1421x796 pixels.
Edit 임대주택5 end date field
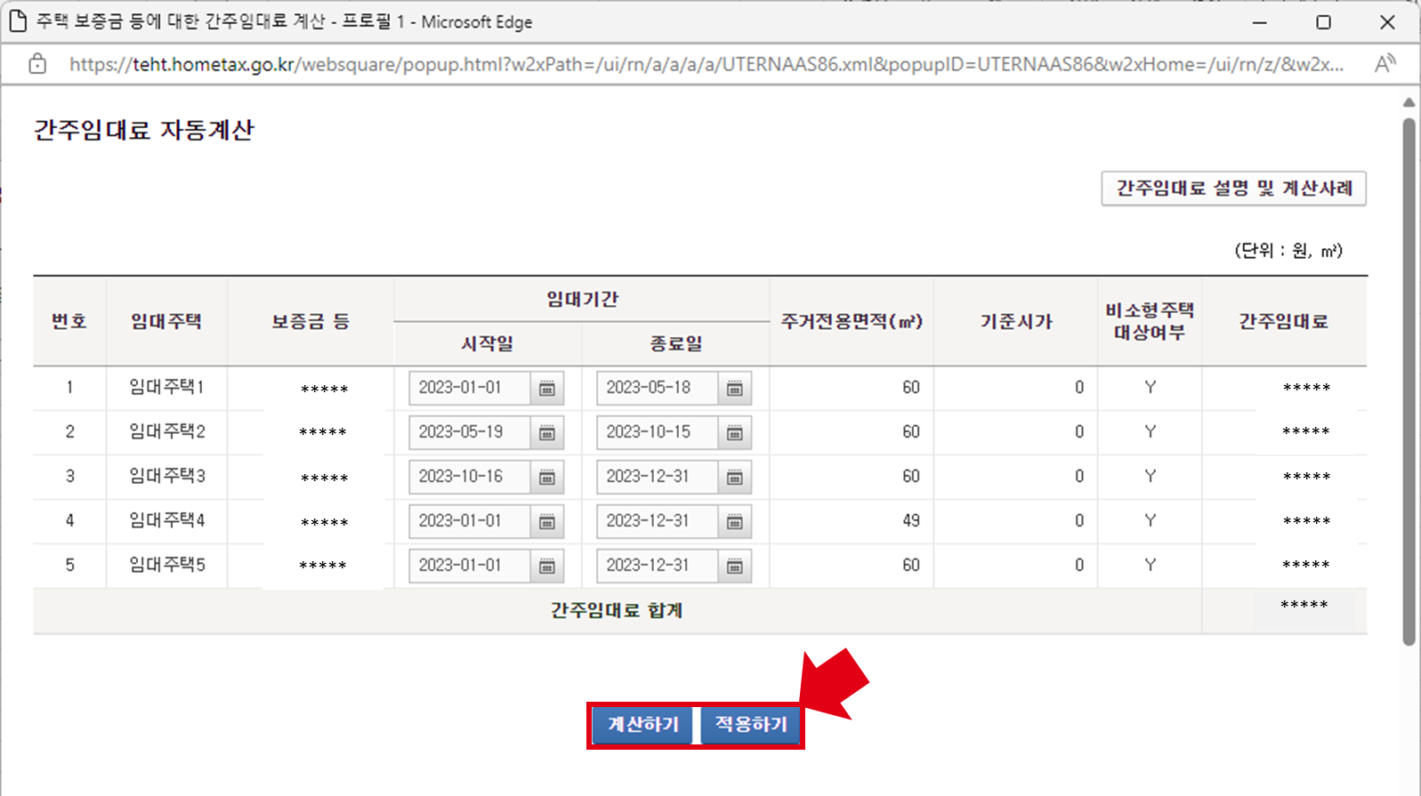pyautogui.click(x=658, y=567)
